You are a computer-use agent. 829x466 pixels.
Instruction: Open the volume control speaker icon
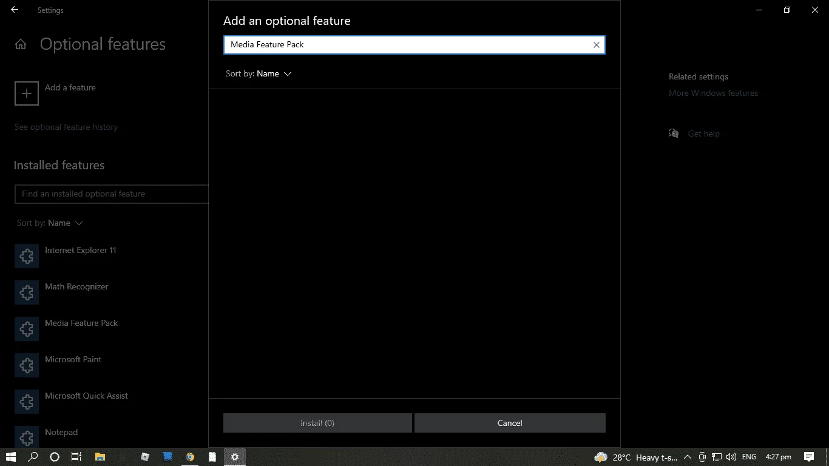[731, 457]
